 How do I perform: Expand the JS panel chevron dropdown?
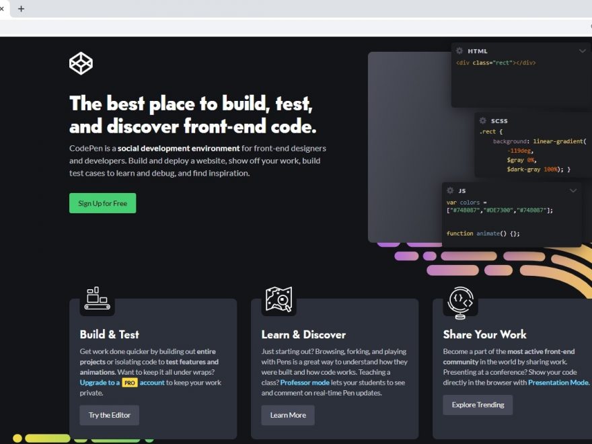[573, 190]
